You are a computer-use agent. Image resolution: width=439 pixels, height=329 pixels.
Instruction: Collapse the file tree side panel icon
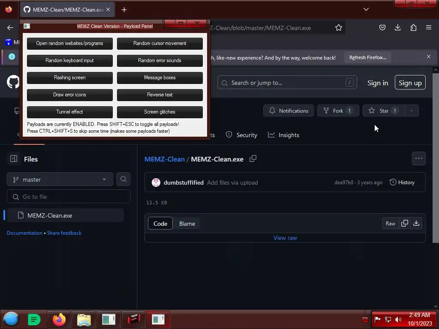(x=14, y=159)
